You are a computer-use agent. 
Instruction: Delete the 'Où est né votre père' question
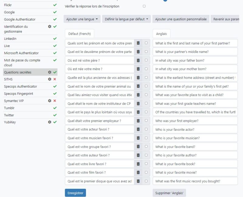point(138,60)
